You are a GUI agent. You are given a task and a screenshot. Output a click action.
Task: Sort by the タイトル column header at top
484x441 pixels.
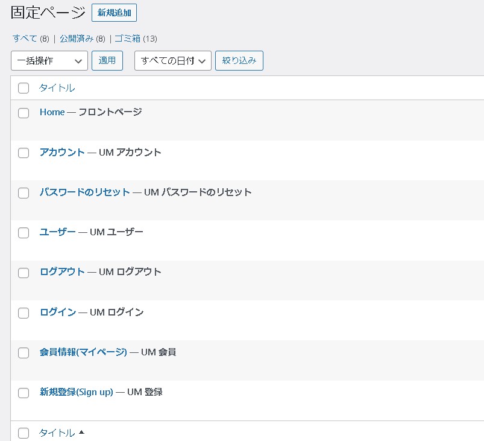click(x=57, y=88)
